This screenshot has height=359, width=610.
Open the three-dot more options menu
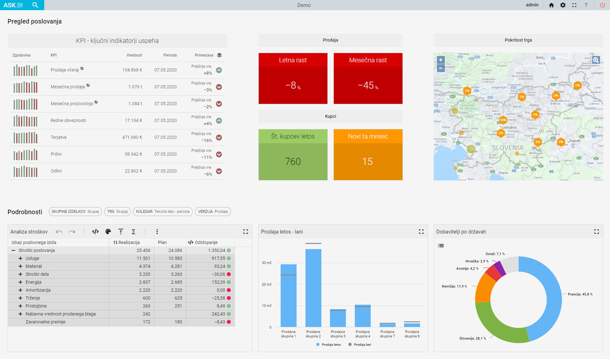(x=157, y=232)
